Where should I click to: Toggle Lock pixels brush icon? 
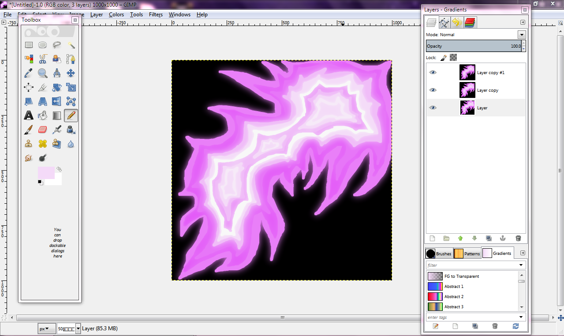pyautogui.click(x=444, y=57)
